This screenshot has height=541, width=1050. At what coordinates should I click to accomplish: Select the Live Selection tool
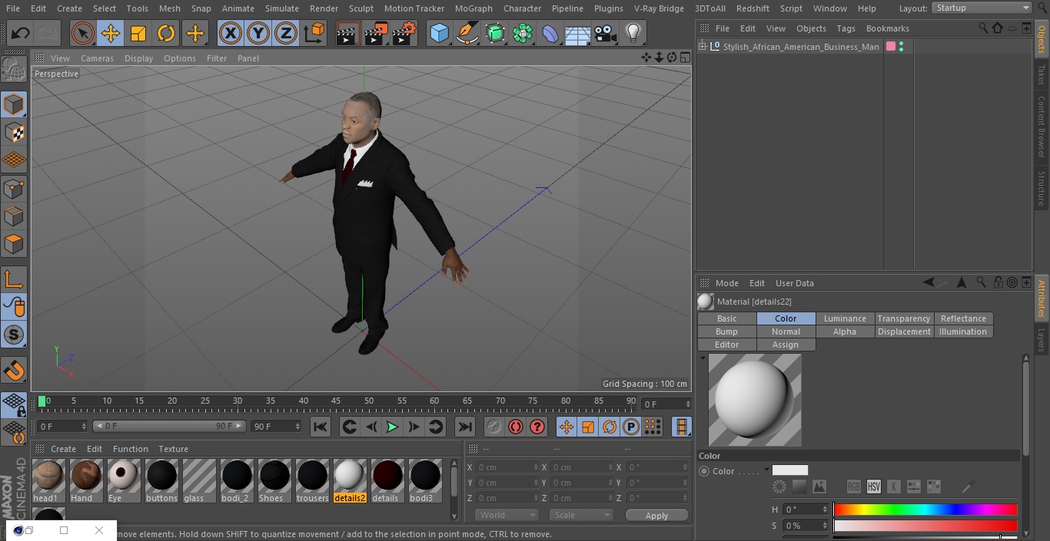tap(83, 33)
